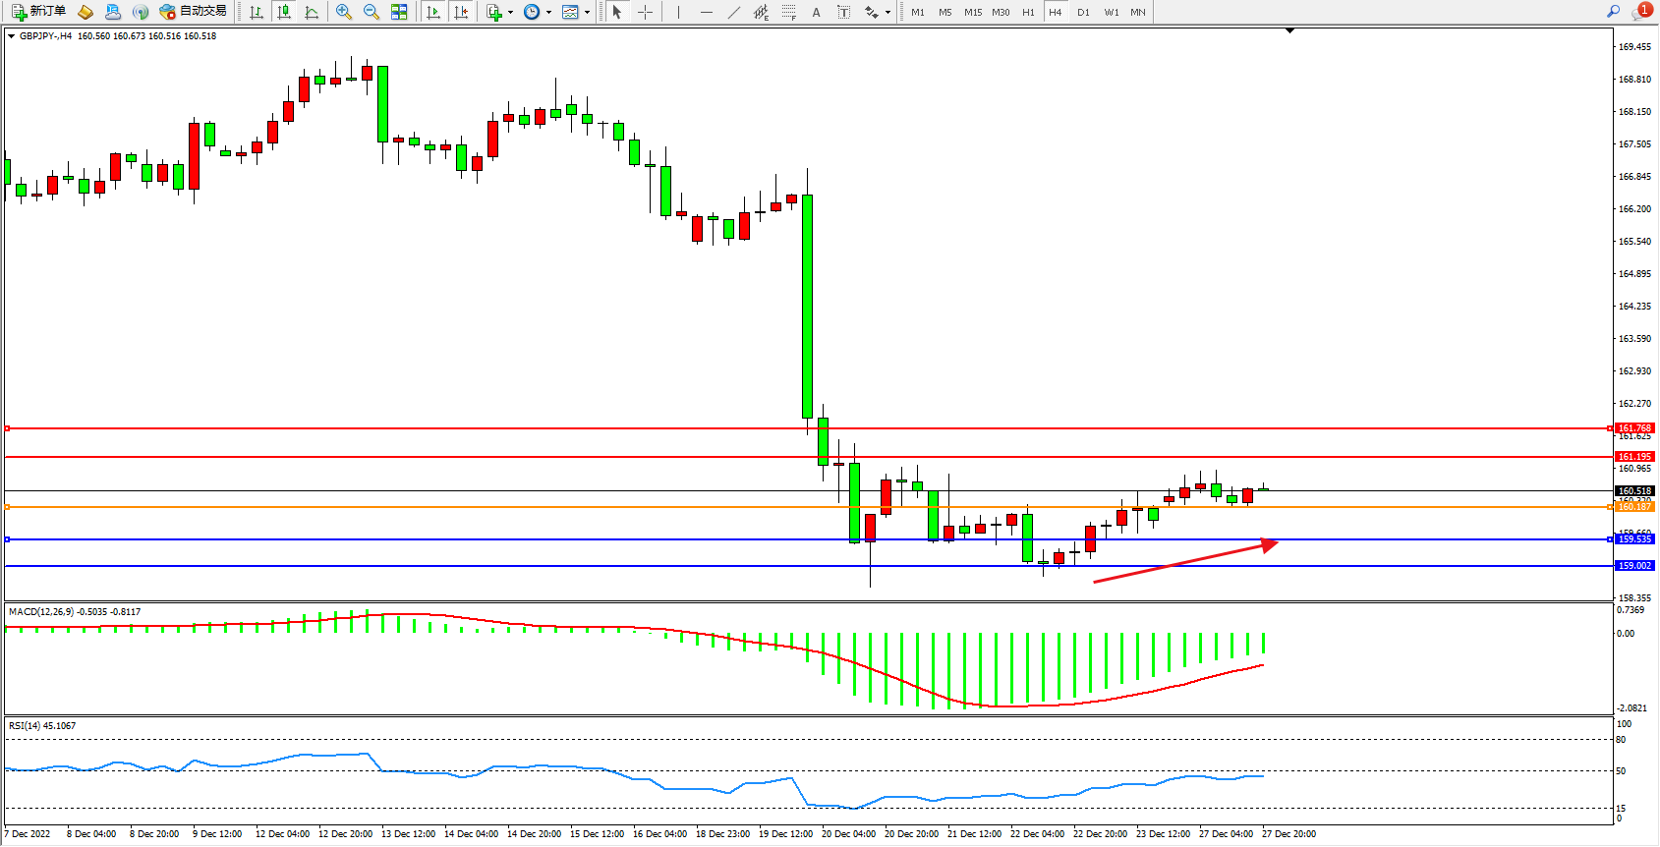Select the crosshair tool
The height and width of the screenshot is (847, 1660).
pyautogui.click(x=645, y=12)
